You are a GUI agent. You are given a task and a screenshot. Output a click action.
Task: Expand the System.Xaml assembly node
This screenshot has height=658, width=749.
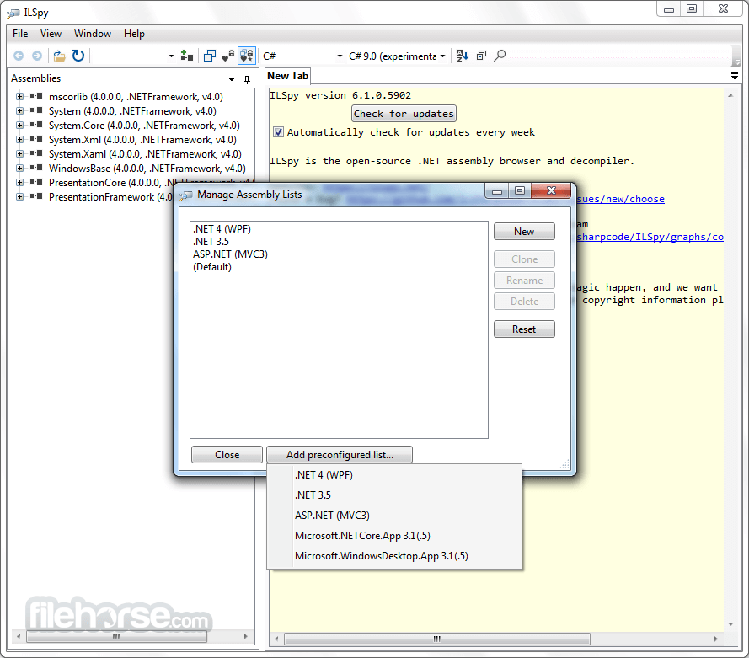click(x=19, y=153)
